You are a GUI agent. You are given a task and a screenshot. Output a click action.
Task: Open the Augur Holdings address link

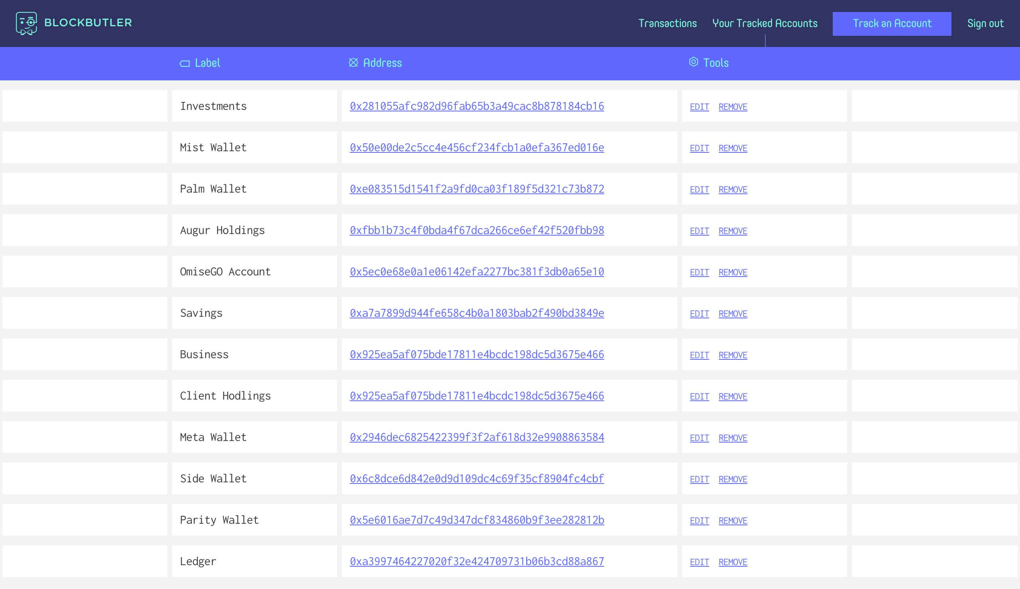[x=477, y=230]
